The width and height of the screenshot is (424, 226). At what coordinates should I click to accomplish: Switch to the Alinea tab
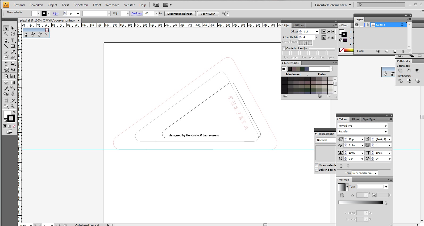355,119
